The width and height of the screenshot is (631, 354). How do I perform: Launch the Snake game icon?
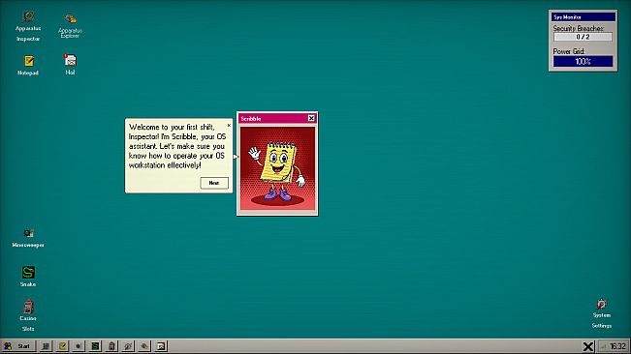click(28, 276)
